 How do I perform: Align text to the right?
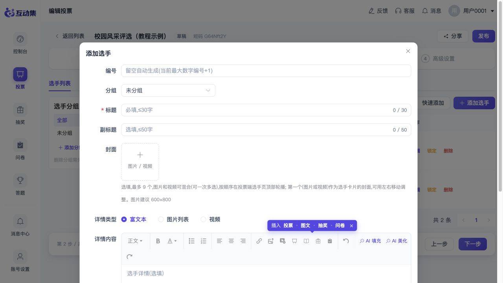(243, 241)
